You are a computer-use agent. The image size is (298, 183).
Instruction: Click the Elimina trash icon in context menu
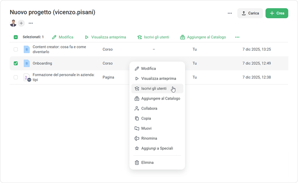137,163
